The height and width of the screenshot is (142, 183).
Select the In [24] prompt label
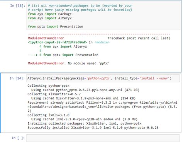[17, 78]
